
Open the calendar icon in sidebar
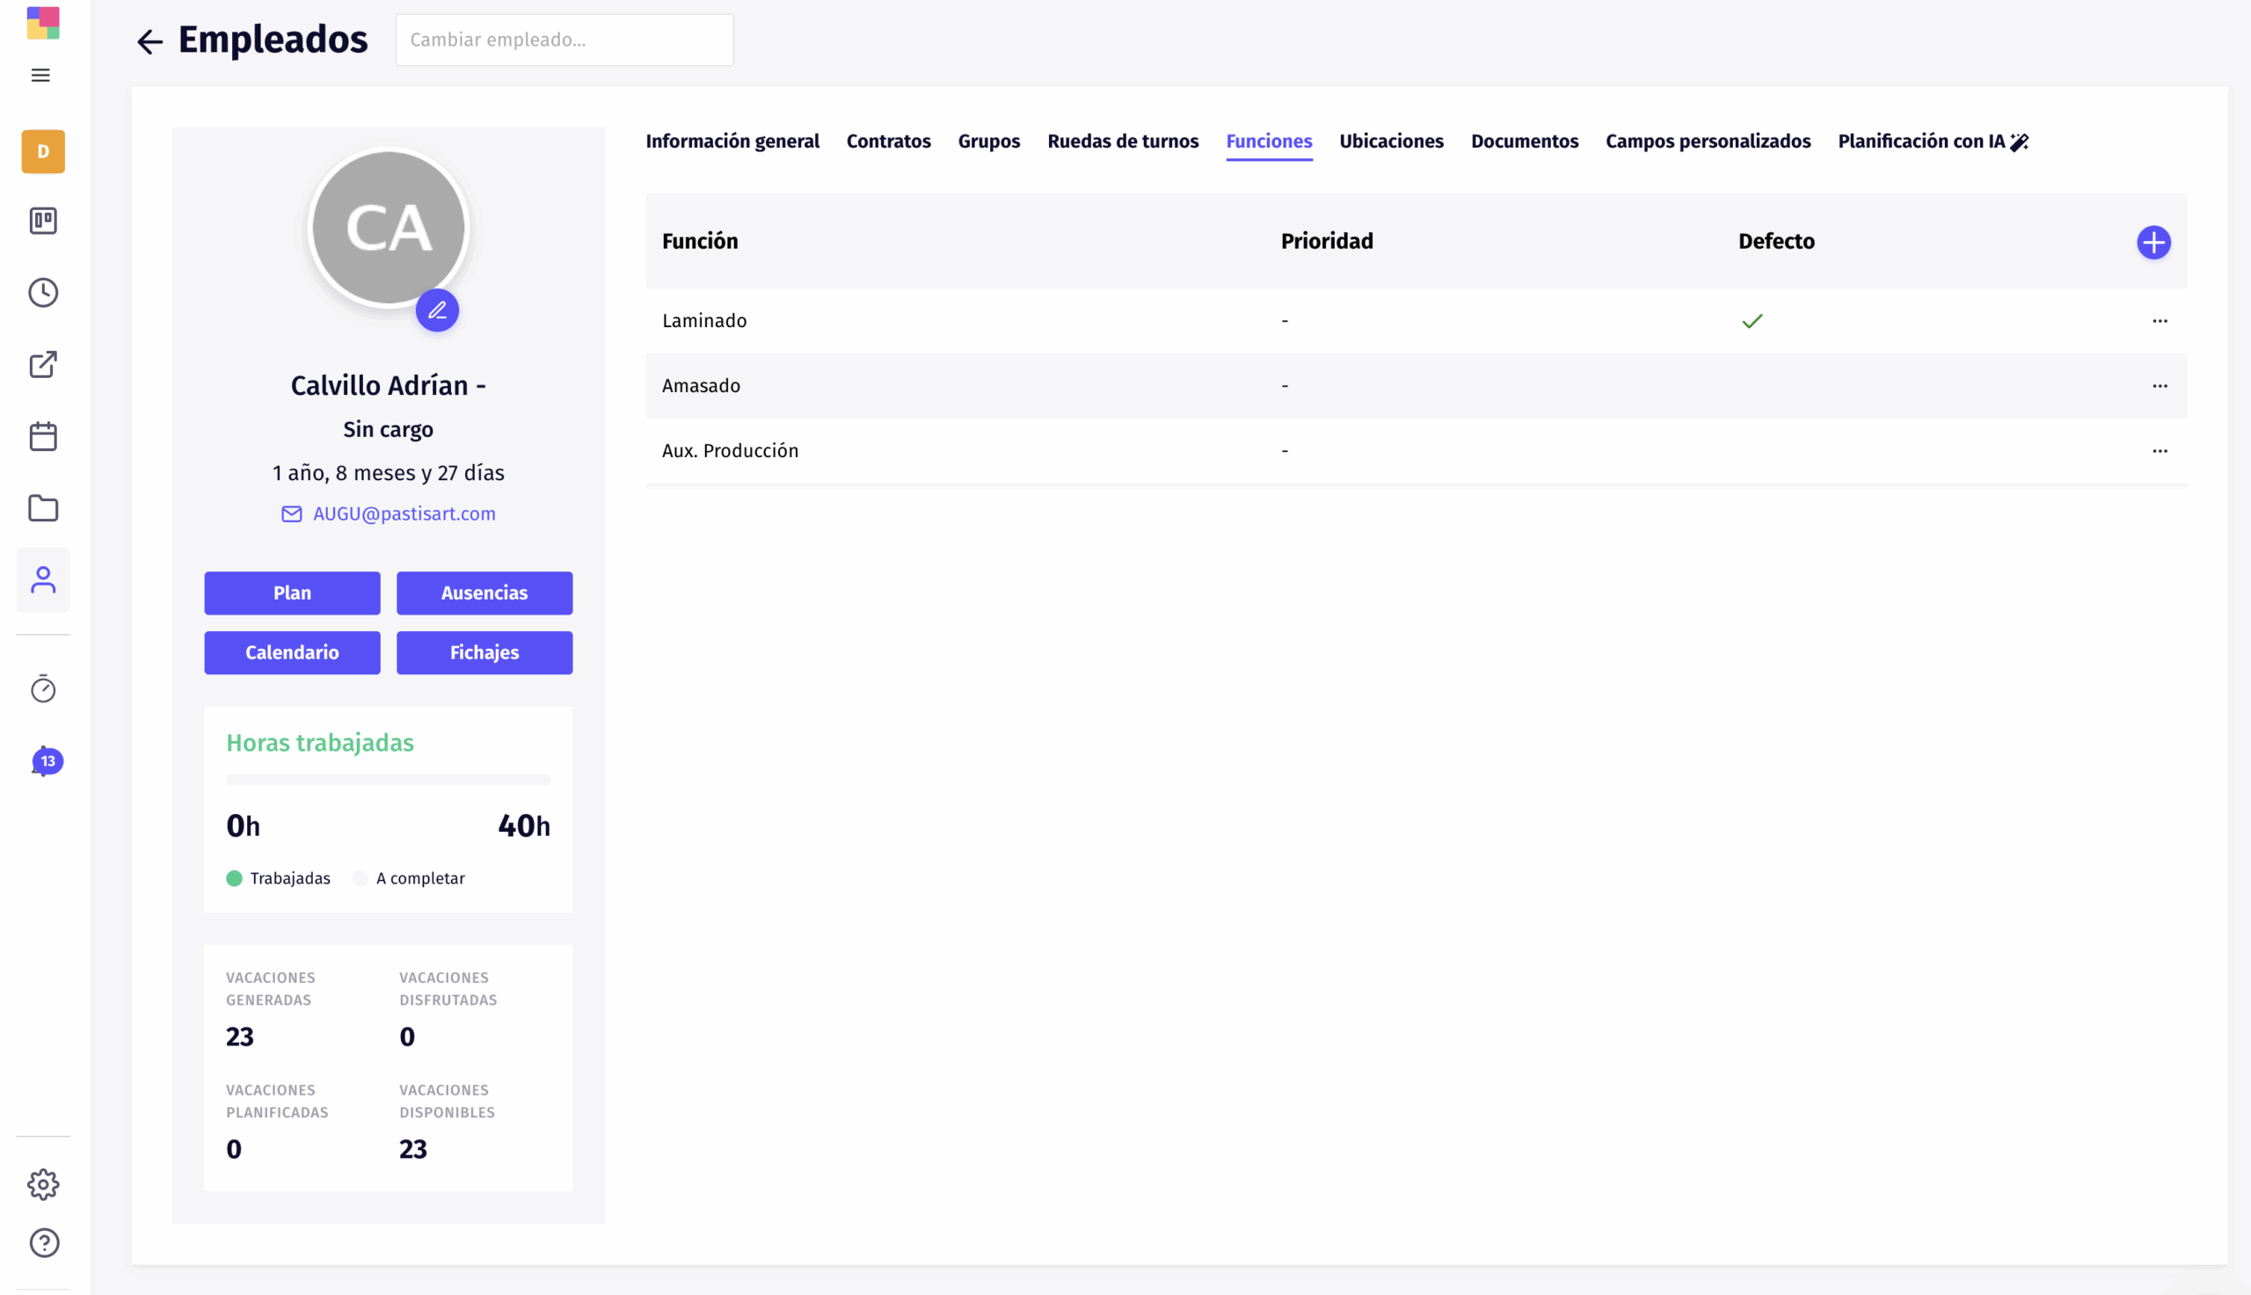(43, 437)
